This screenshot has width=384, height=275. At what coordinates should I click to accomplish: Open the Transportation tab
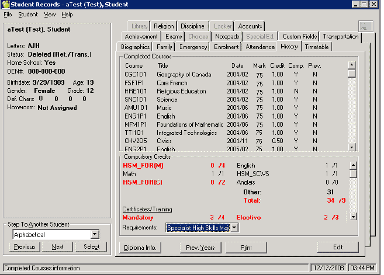tap(340, 36)
